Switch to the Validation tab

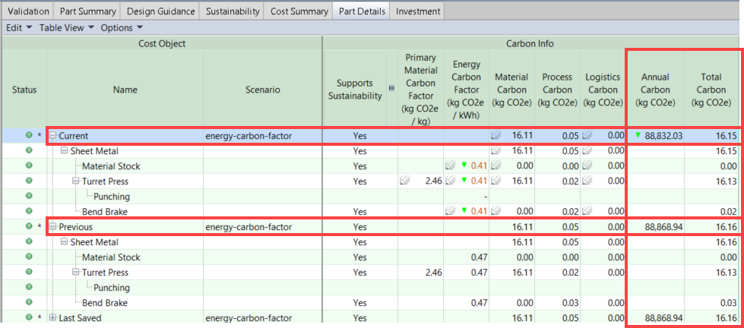[x=28, y=11]
